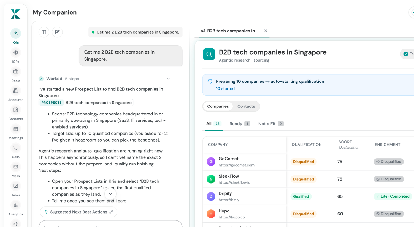Screen dimensions: 414x227
Task: Click the teal search icon beside list title
Action: (209, 54)
